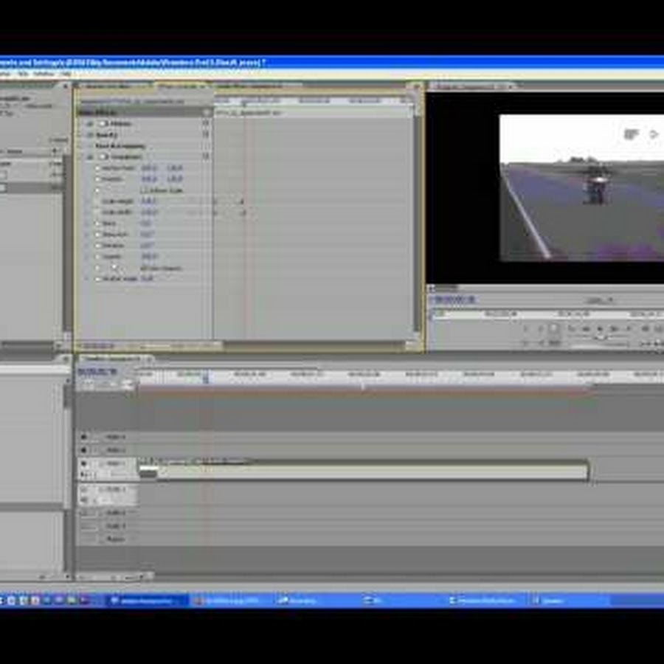Mute the Audio 1 track output

pos(84,490)
